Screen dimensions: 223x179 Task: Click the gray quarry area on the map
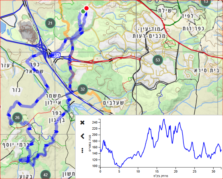point(29,30)
